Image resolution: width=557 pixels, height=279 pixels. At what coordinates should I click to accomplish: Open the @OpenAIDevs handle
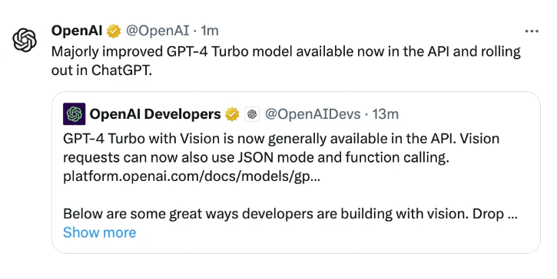[313, 114]
